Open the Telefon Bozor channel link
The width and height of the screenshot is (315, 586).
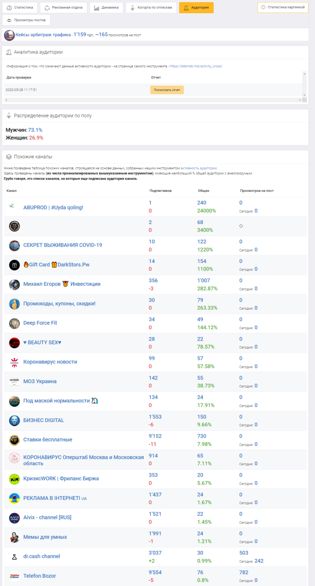[x=40, y=576]
